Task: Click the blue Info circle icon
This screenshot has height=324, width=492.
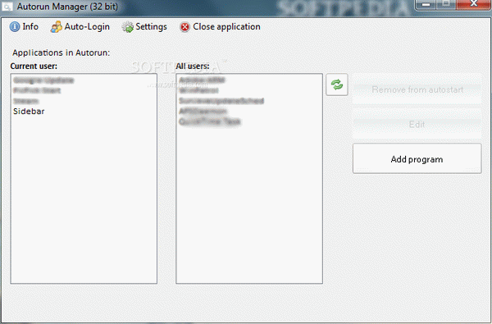Action: (x=15, y=27)
